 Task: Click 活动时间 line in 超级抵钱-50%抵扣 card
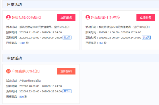pos(34,38)
